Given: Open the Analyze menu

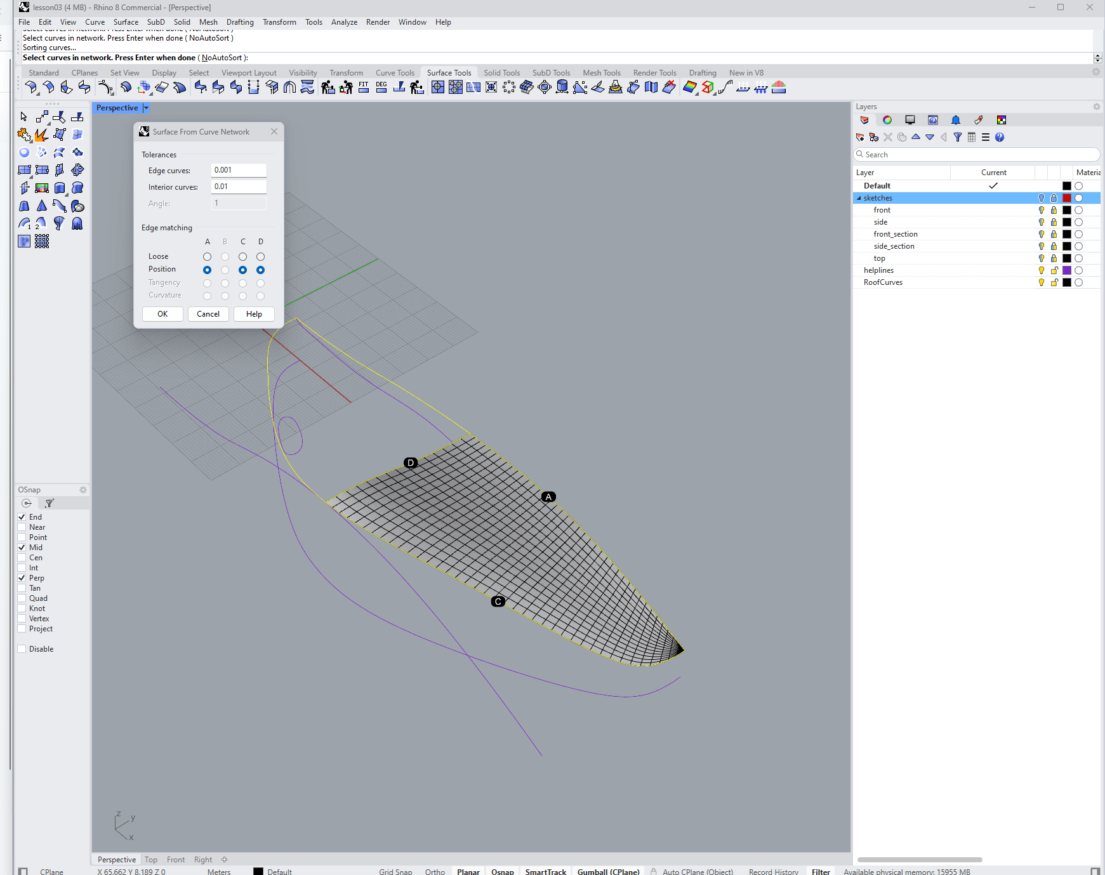Looking at the screenshot, I should [344, 22].
